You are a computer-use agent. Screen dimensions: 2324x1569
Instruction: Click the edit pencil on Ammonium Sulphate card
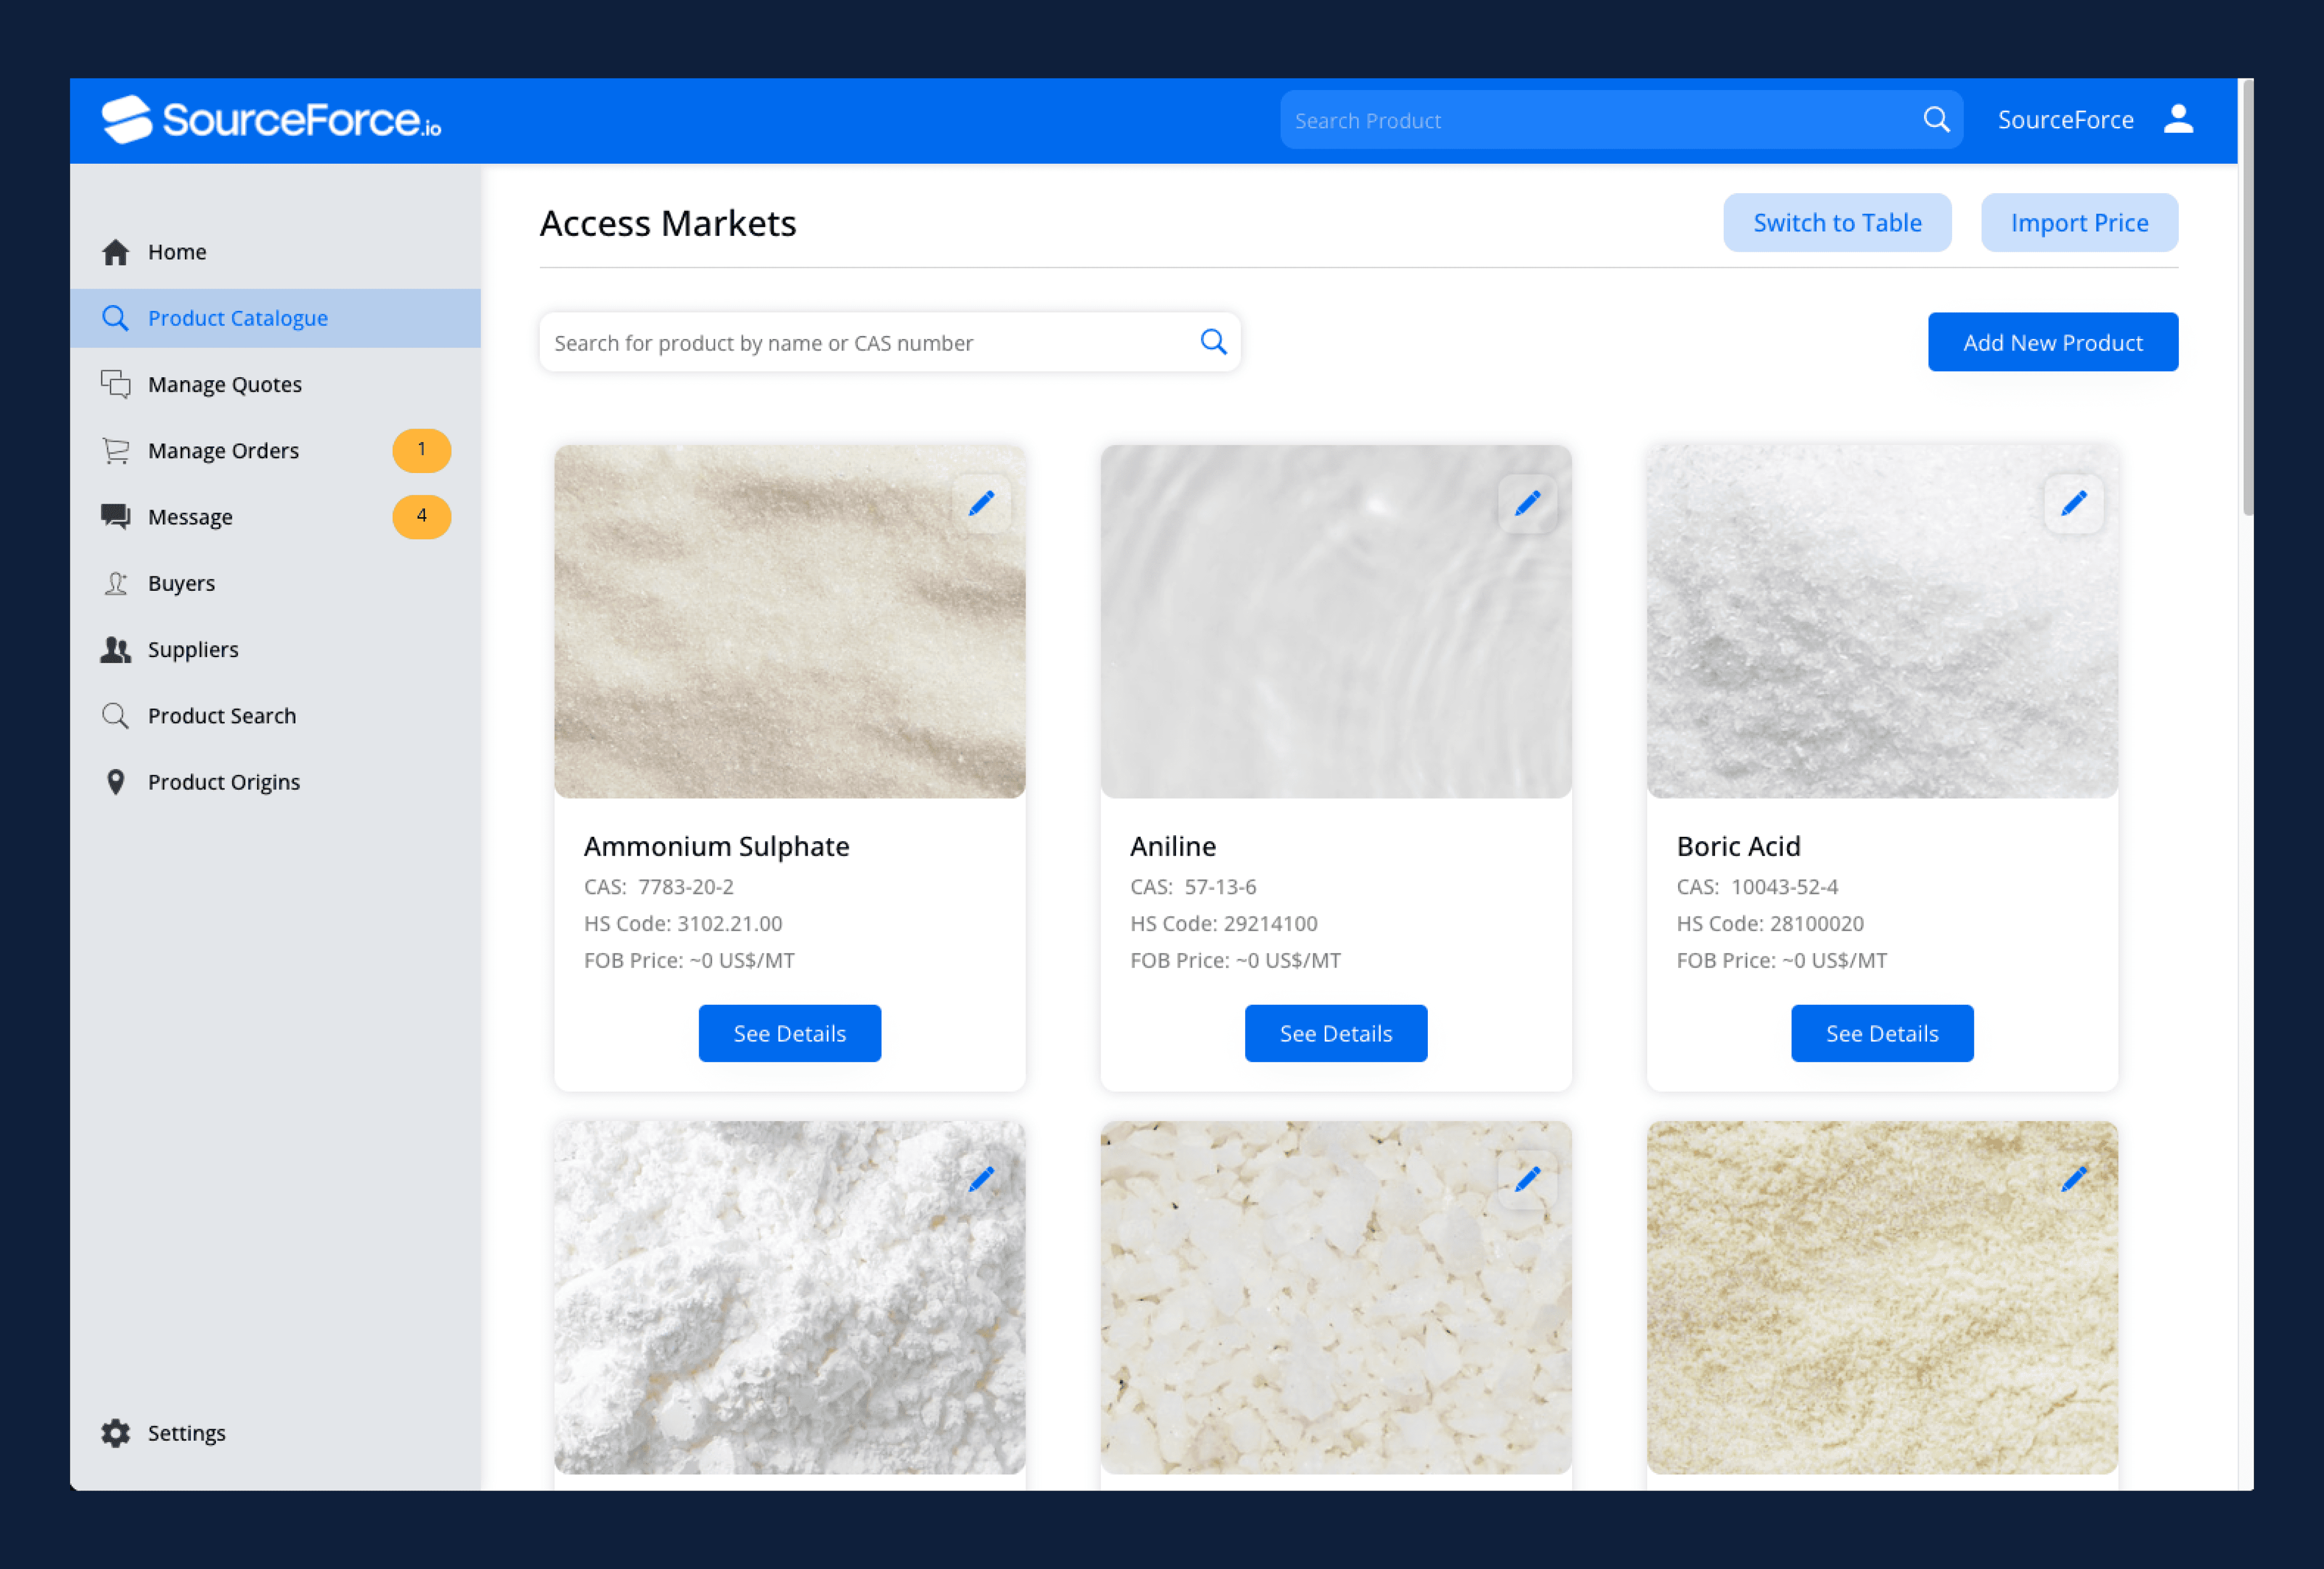pos(981,503)
